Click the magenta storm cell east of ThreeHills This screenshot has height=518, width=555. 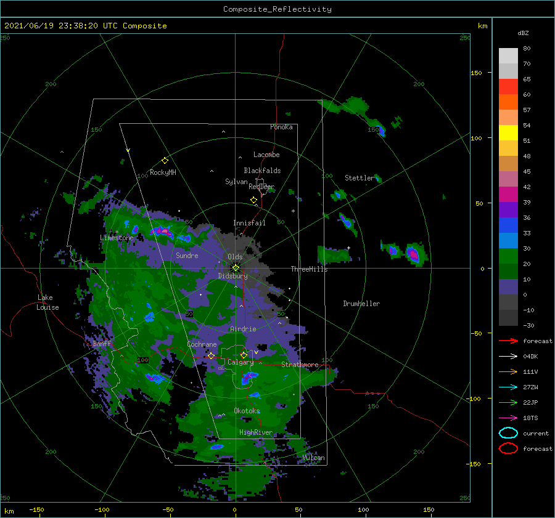click(x=413, y=254)
